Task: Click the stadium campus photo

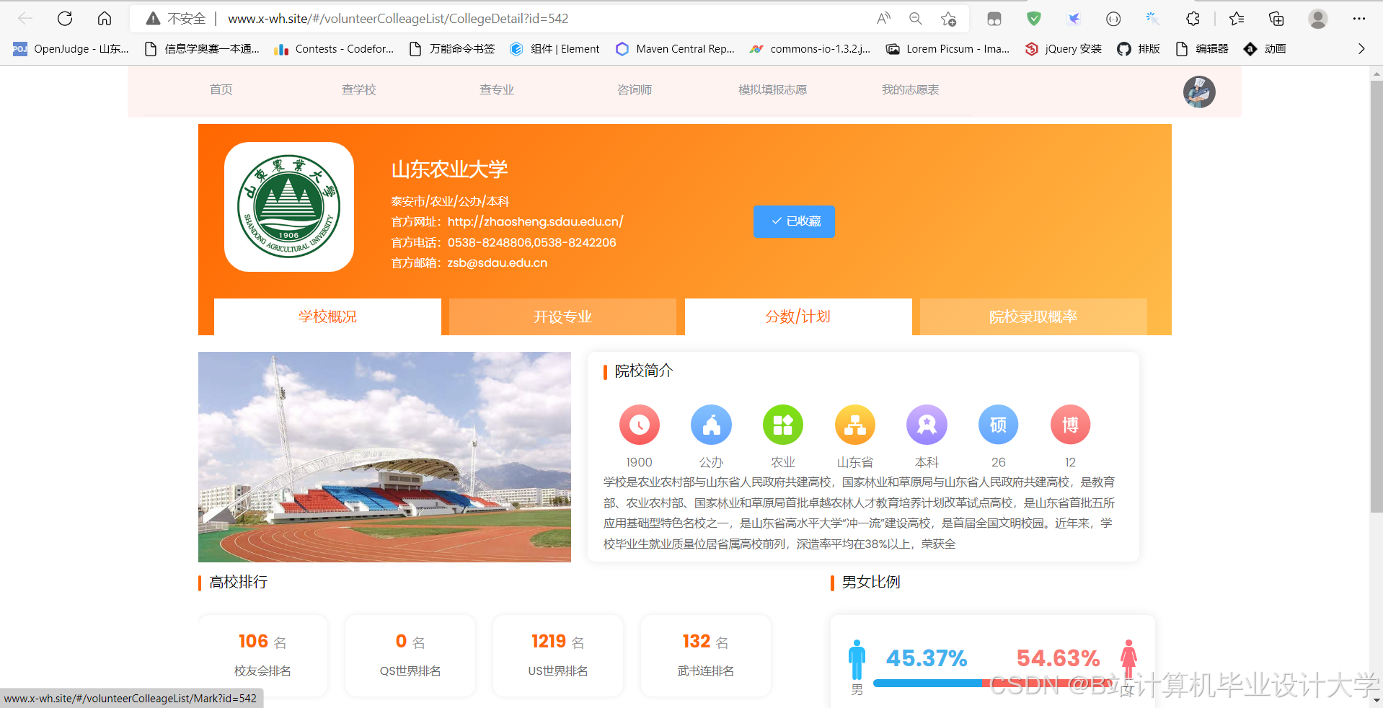Action: click(384, 457)
